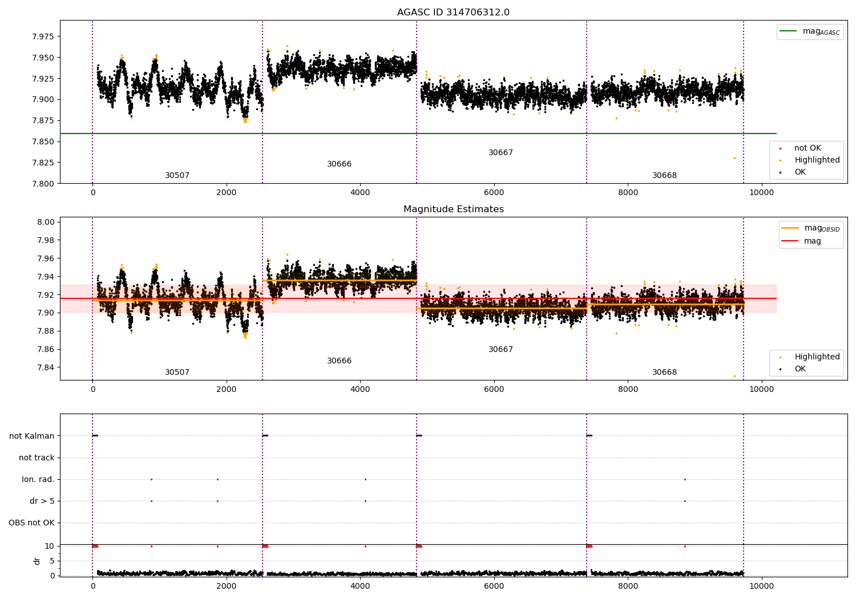Image resolution: width=856 pixels, height=599 pixels.
Task: Click the 8.00 y-axis tick in the middle plot
Action: [46, 222]
